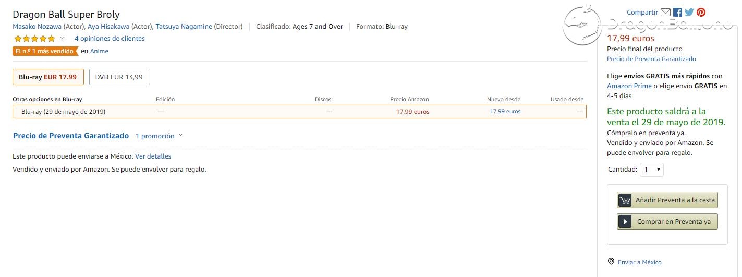Click Comprar en Preventa ya button
This screenshot has width=742, height=277.
[667, 222]
